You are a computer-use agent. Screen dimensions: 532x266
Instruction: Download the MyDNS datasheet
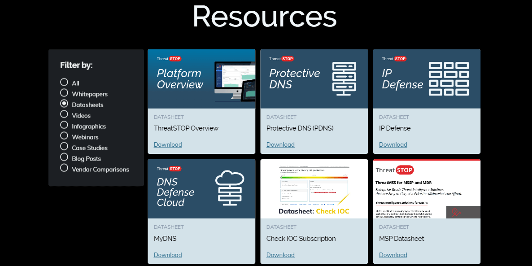point(168,255)
